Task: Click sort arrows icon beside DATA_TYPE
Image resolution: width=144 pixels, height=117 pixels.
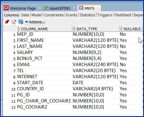Action: click(x=74, y=29)
